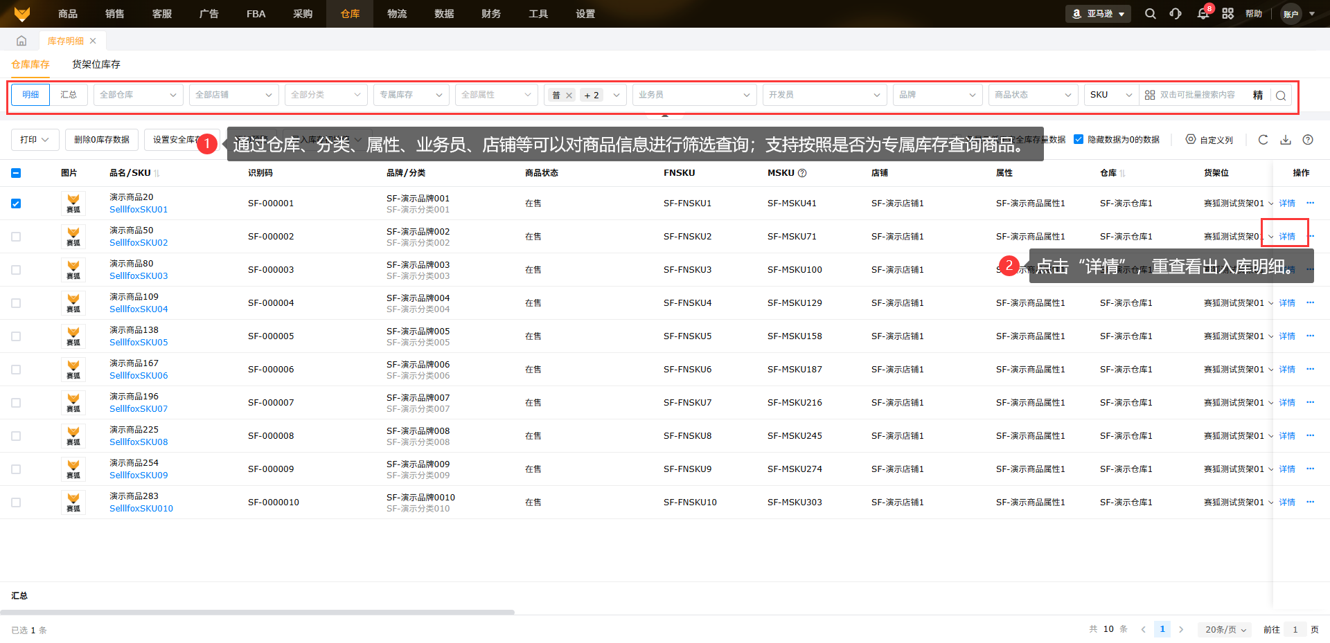Check the 演示商品109 row checkbox

pyautogui.click(x=16, y=303)
